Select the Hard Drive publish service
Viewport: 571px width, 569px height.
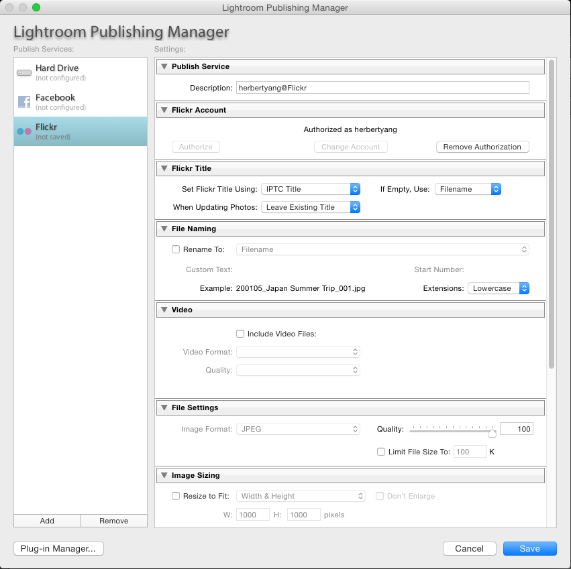81,72
